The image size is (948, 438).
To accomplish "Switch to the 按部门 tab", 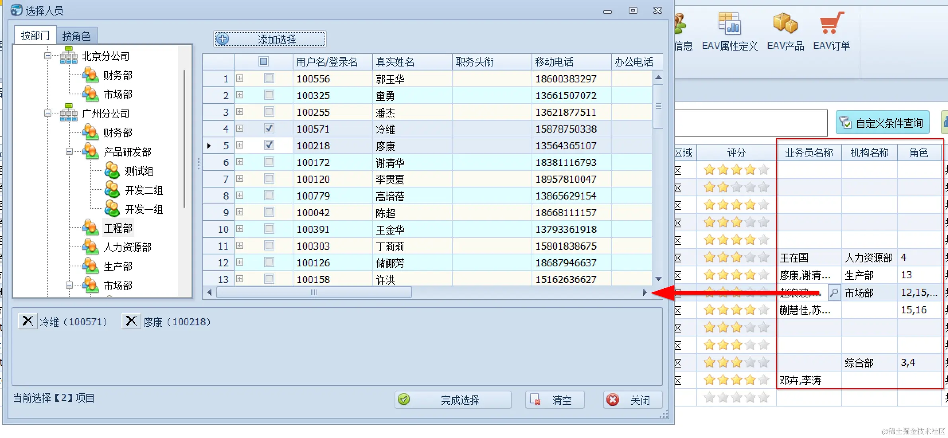I will click(35, 36).
